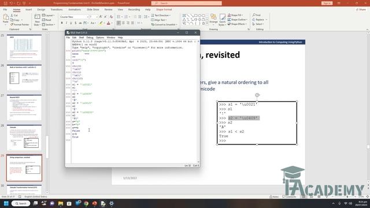
Task: Increase font size with the large A
Action: tap(101, 17)
